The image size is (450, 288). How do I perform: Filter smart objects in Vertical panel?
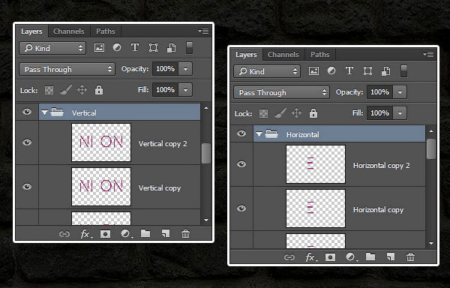(x=171, y=47)
